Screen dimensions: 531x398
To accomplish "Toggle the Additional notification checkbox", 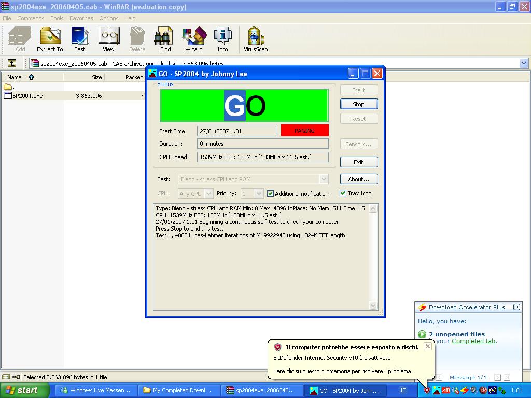I will point(270,194).
